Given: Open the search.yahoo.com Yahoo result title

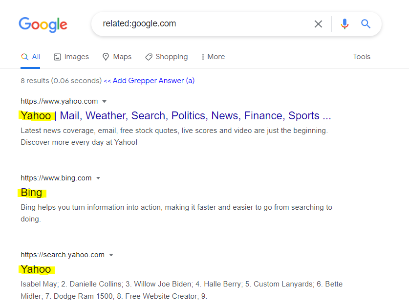Looking at the screenshot, I should point(36,269).
